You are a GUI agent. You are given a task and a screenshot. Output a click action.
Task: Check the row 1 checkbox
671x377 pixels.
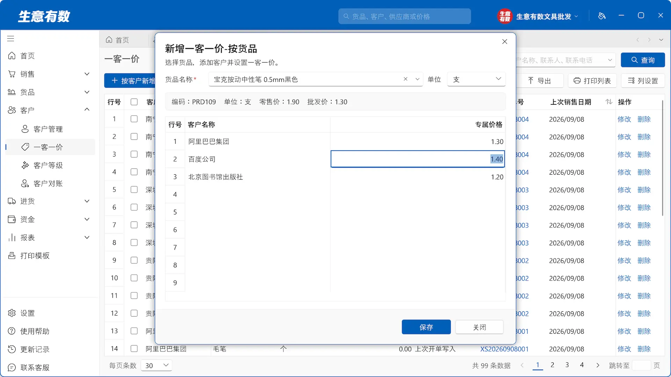tap(134, 119)
